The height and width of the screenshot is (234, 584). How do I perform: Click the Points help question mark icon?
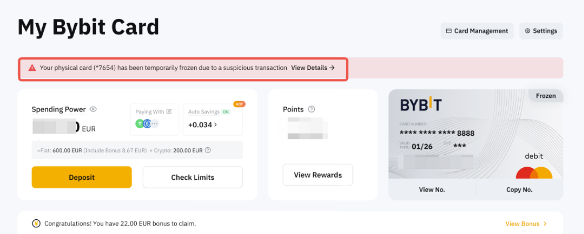(311, 109)
